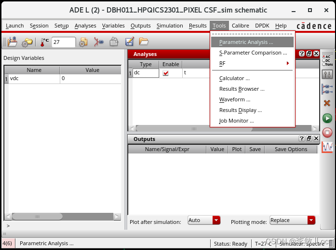Undock the Analyses panel
Viewport: 336px width, 250px height.
pos(309,54)
